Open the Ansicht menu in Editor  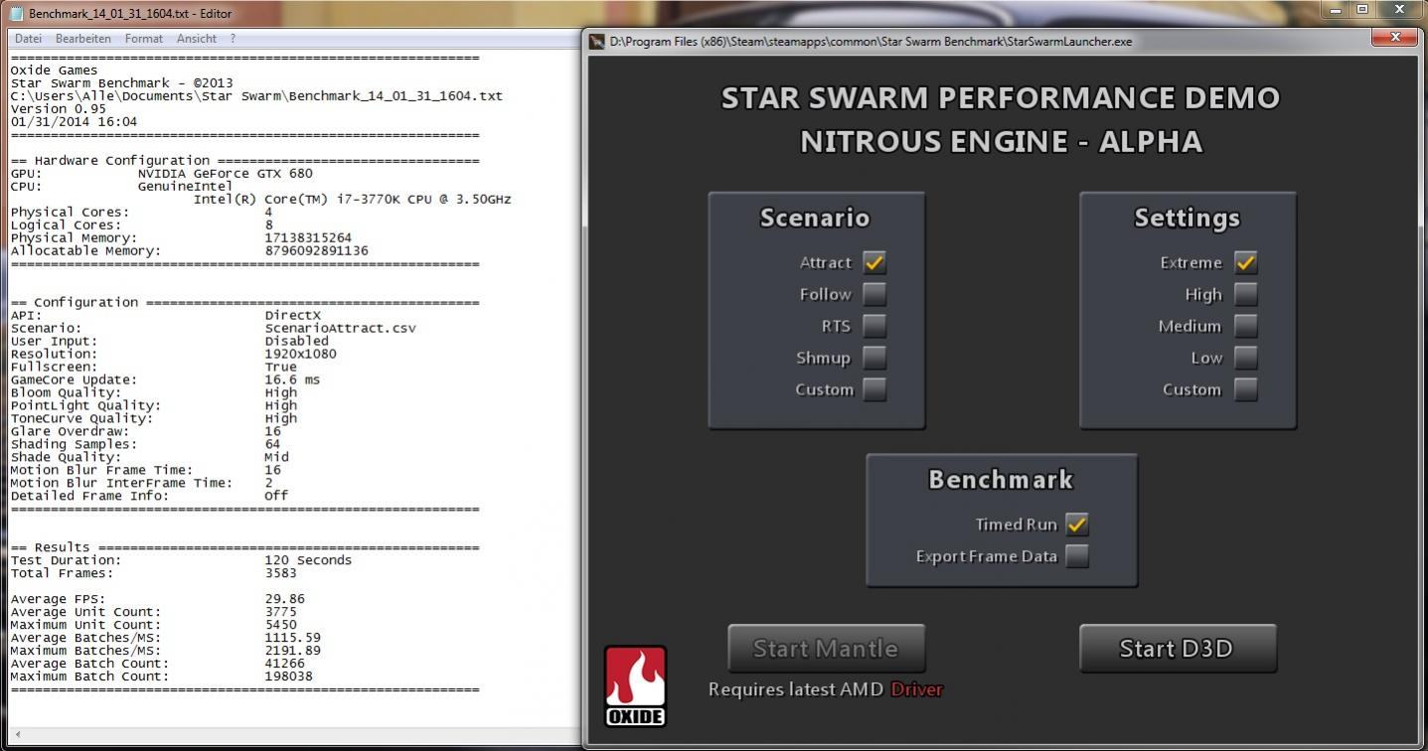(197, 39)
